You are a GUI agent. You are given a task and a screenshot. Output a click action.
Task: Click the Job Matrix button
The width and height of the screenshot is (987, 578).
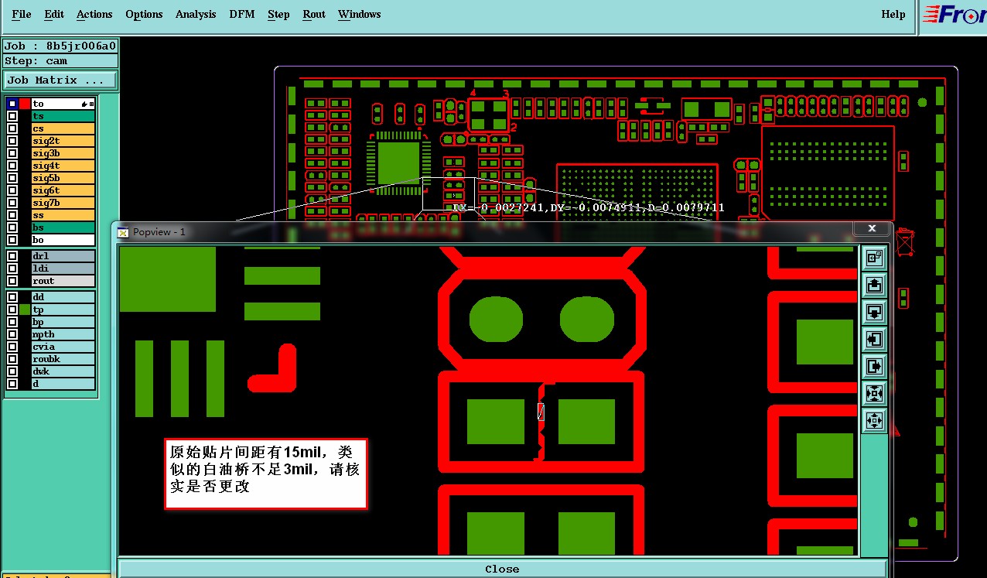60,80
